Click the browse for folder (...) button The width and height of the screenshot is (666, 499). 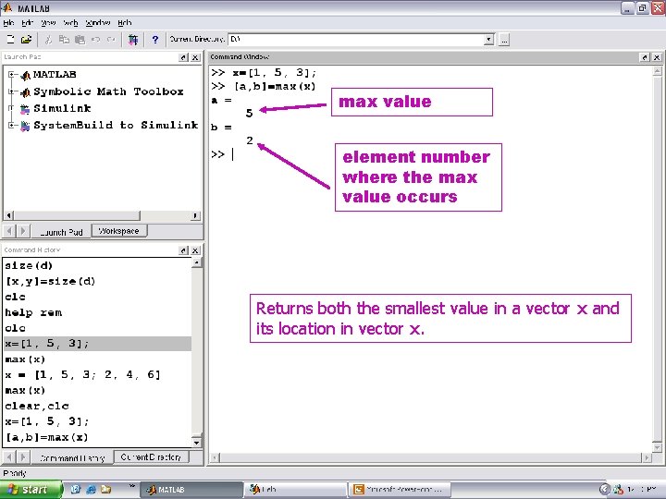tap(504, 40)
